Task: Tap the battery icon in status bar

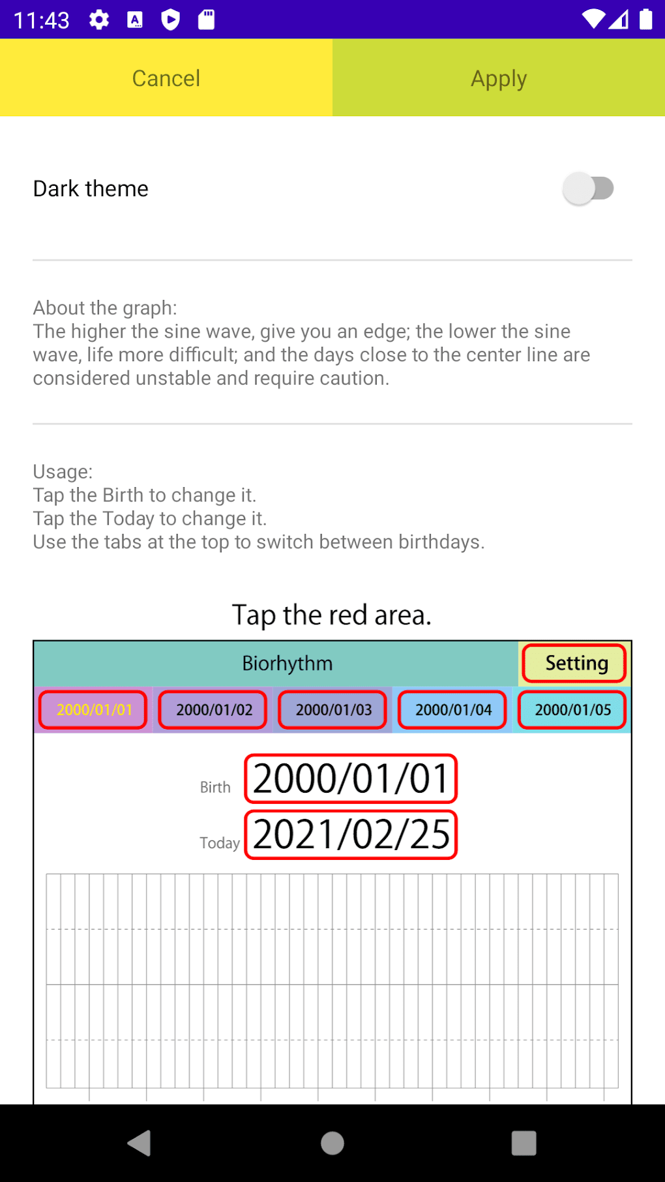Action: point(645,20)
